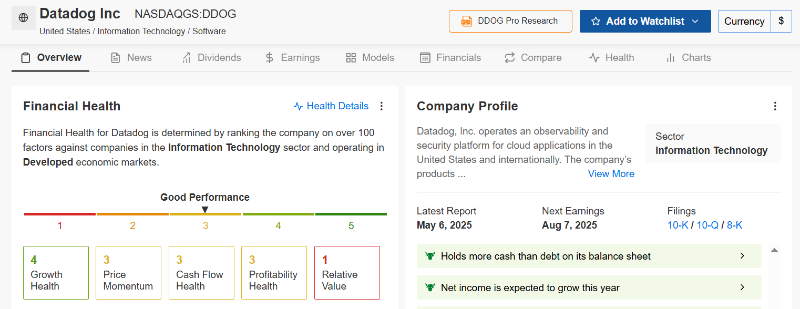Viewport: 800px width, 309px height.
Task: Click the Aug 7, 2025 next earnings date
Action: tap(569, 225)
